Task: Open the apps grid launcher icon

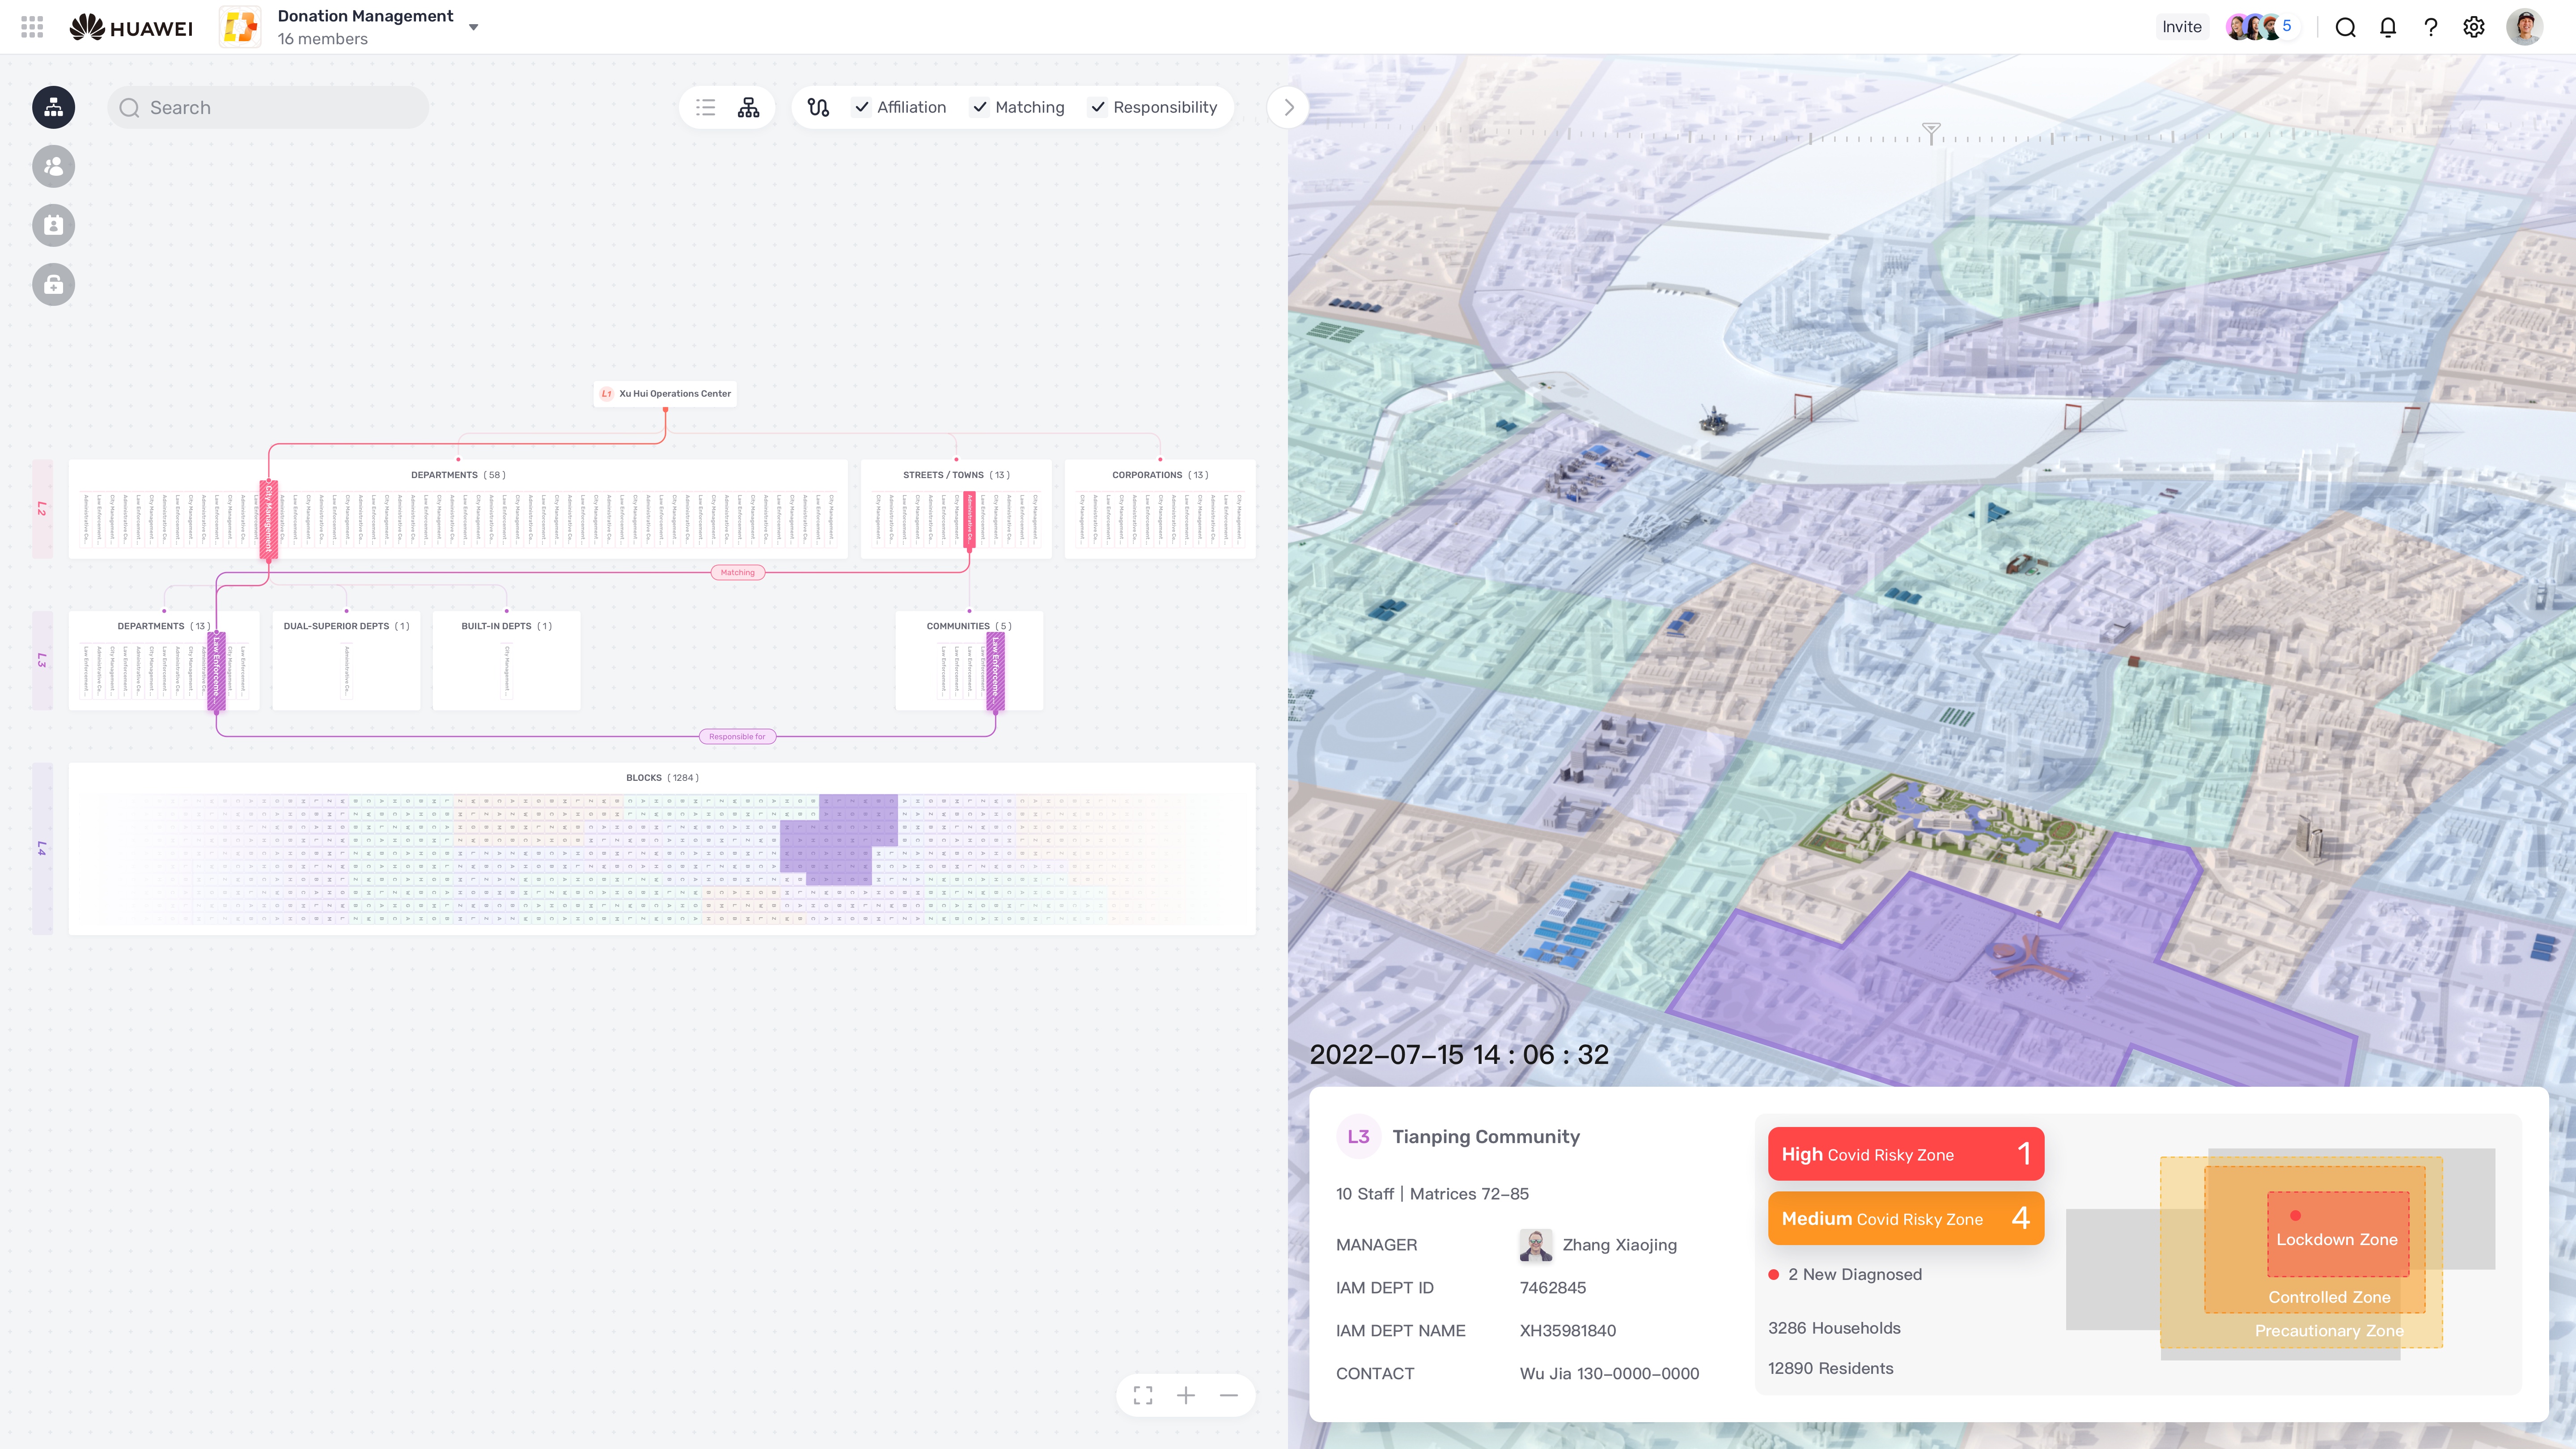Action: [x=32, y=27]
